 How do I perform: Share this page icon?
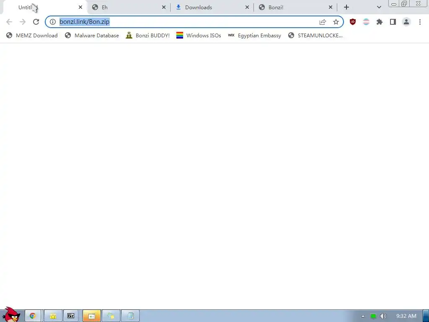pos(323,22)
